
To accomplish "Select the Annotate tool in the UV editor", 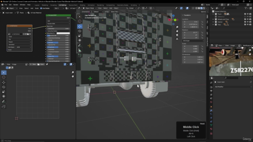I will (x=4, y=102).
